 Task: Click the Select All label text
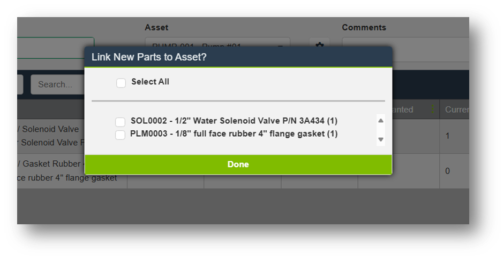(150, 82)
